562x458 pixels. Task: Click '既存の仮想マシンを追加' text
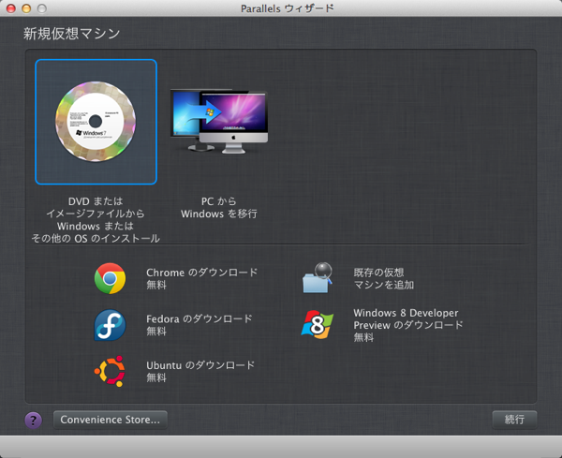(x=383, y=278)
